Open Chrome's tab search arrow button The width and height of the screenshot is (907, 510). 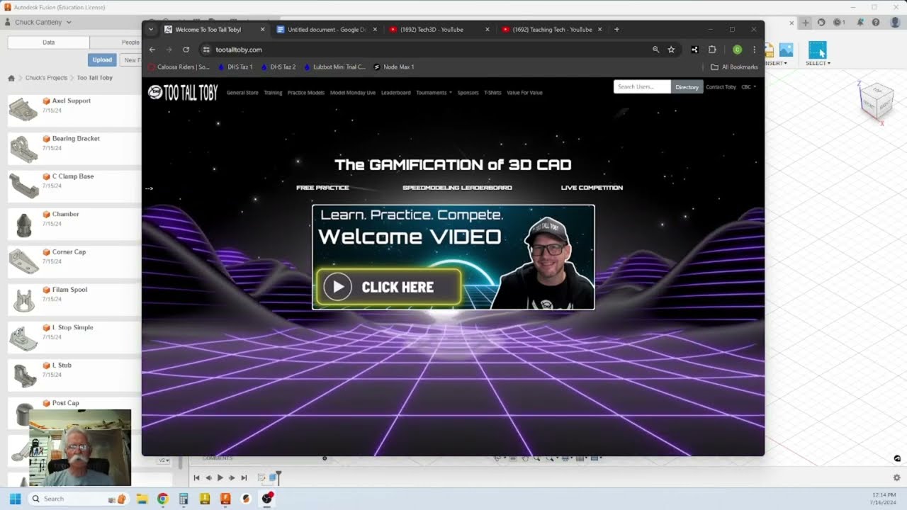point(151,30)
